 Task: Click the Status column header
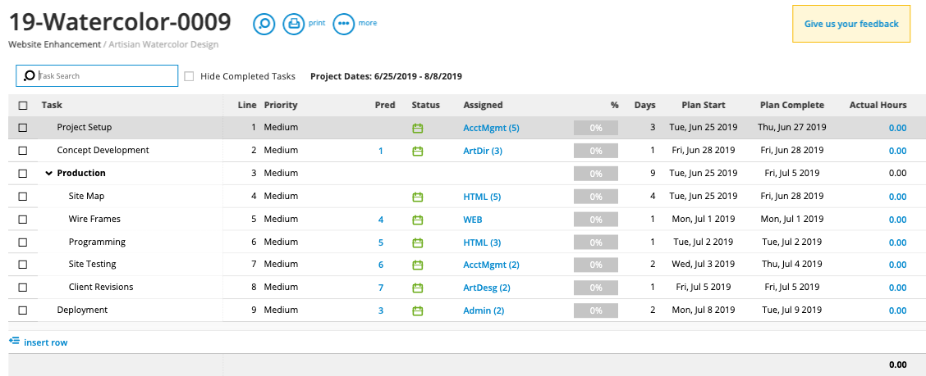click(426, 105)
